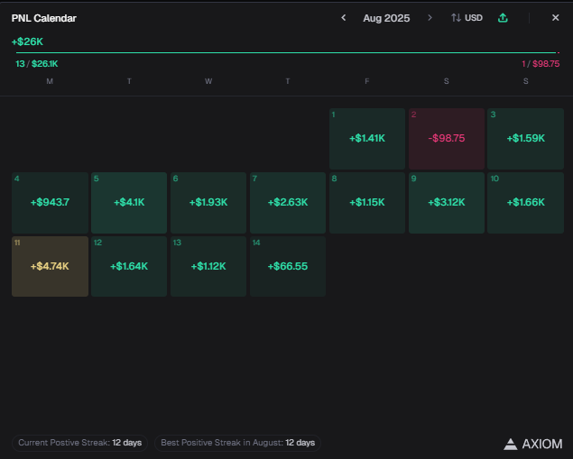Image resolution: width=573 pixels, height=459 pixels.
Task: Select August 4 cell showing +$943.7
Action: pos(50,203)
